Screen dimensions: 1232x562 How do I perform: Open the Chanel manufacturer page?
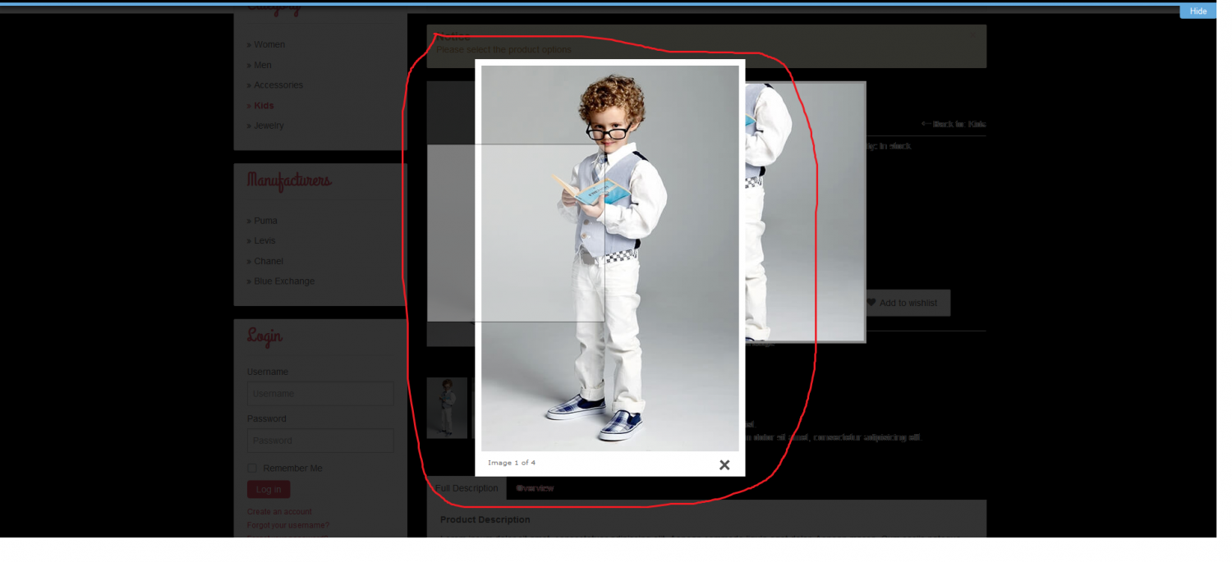pos(268,262)
